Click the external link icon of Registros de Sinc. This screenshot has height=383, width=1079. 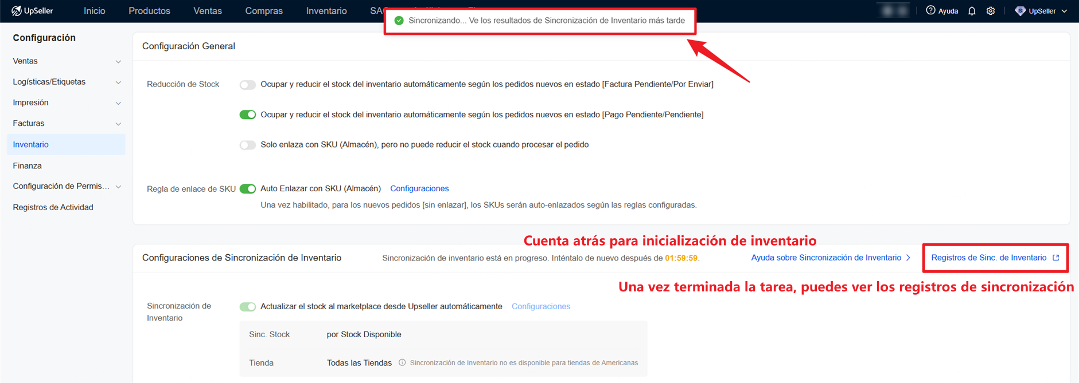pyautogui.click(x=1055, y=258)
